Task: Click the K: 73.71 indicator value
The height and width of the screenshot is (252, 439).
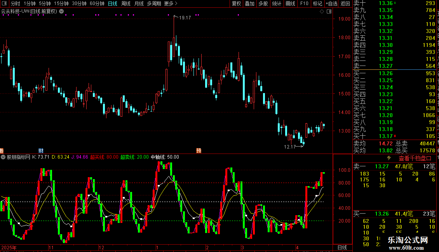Action: [x=40, y=157]
